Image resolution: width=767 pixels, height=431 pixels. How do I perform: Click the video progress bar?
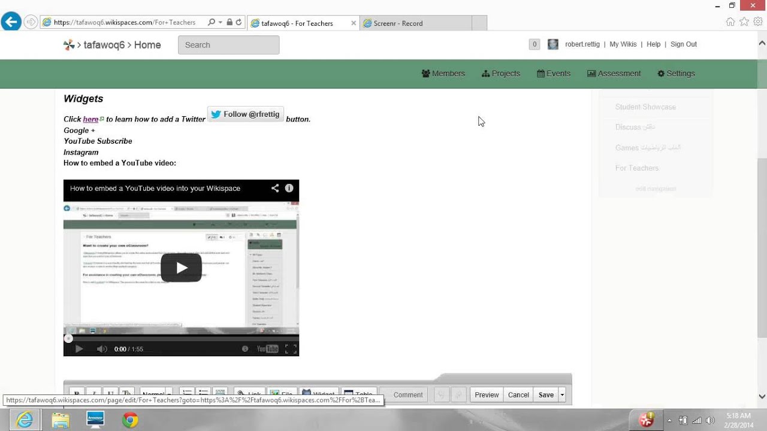tap(181, 338)
